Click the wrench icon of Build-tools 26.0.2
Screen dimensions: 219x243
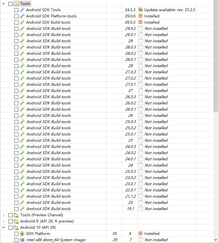click(x=22, y=103)
